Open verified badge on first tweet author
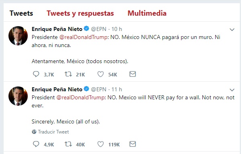241x154 pixels. click(x=87, y=29)
